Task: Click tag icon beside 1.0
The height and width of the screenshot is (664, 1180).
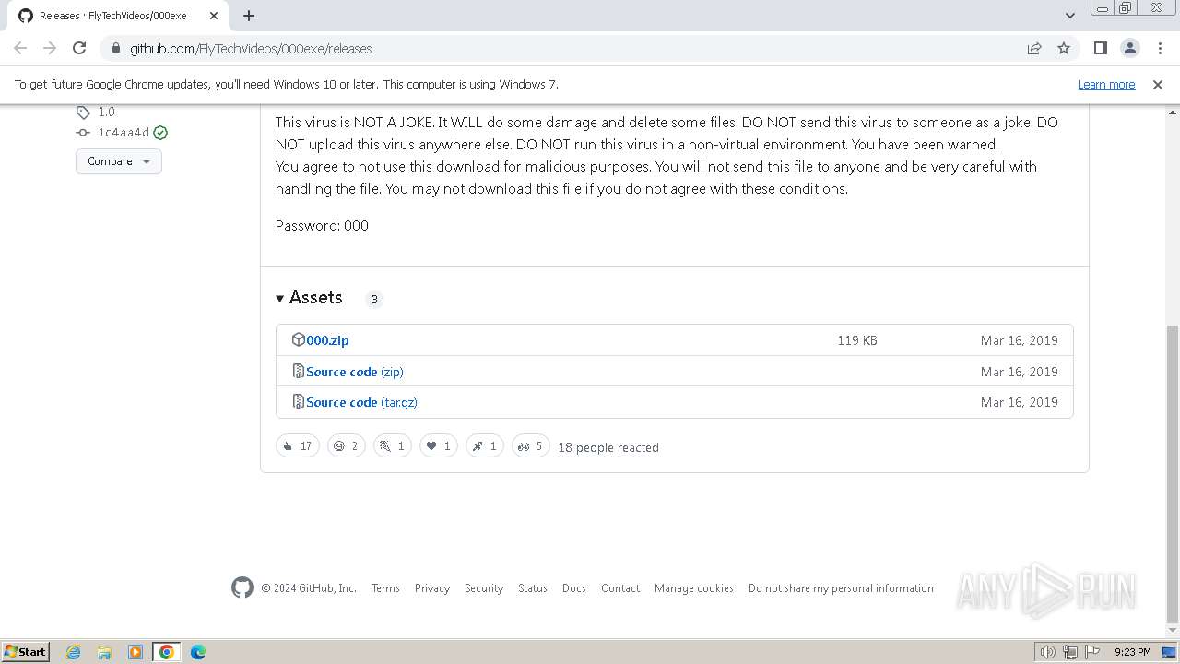Action: click(x=83, y=113)
